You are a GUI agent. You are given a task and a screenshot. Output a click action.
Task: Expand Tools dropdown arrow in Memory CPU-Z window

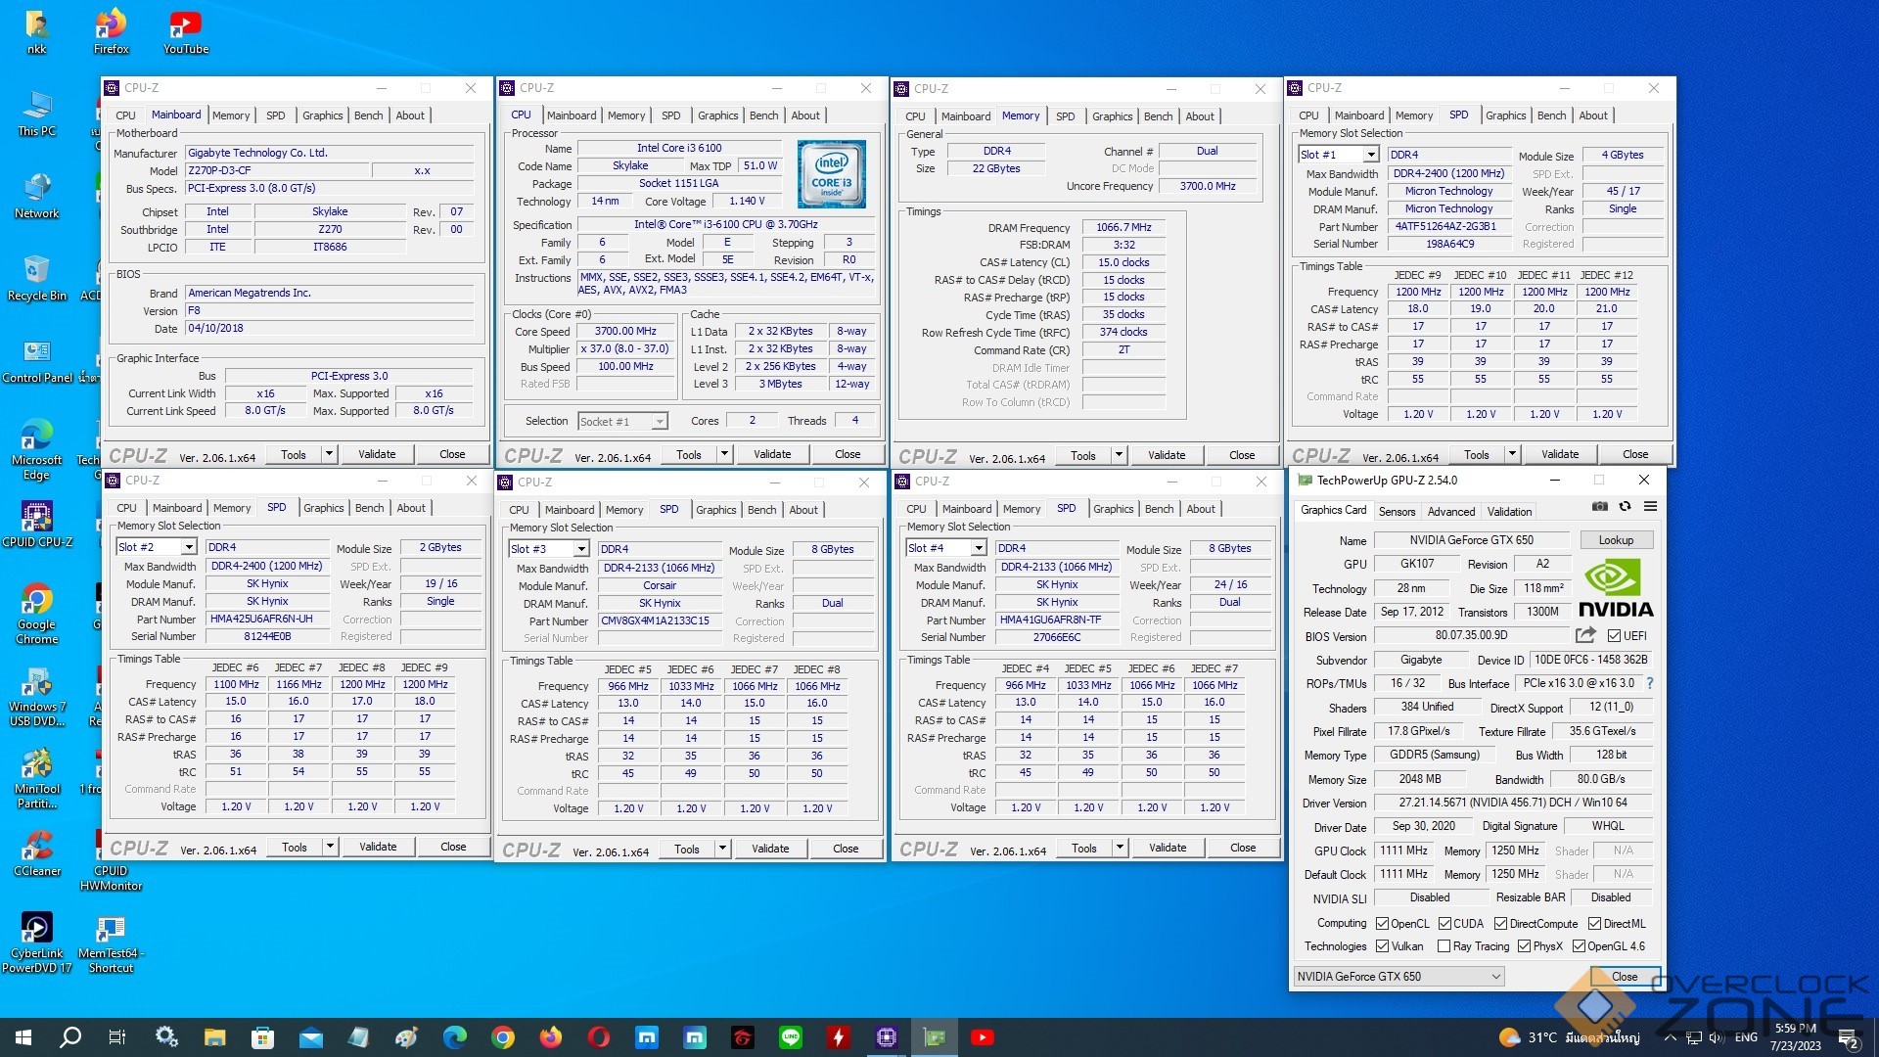(x=1120, y=455)
